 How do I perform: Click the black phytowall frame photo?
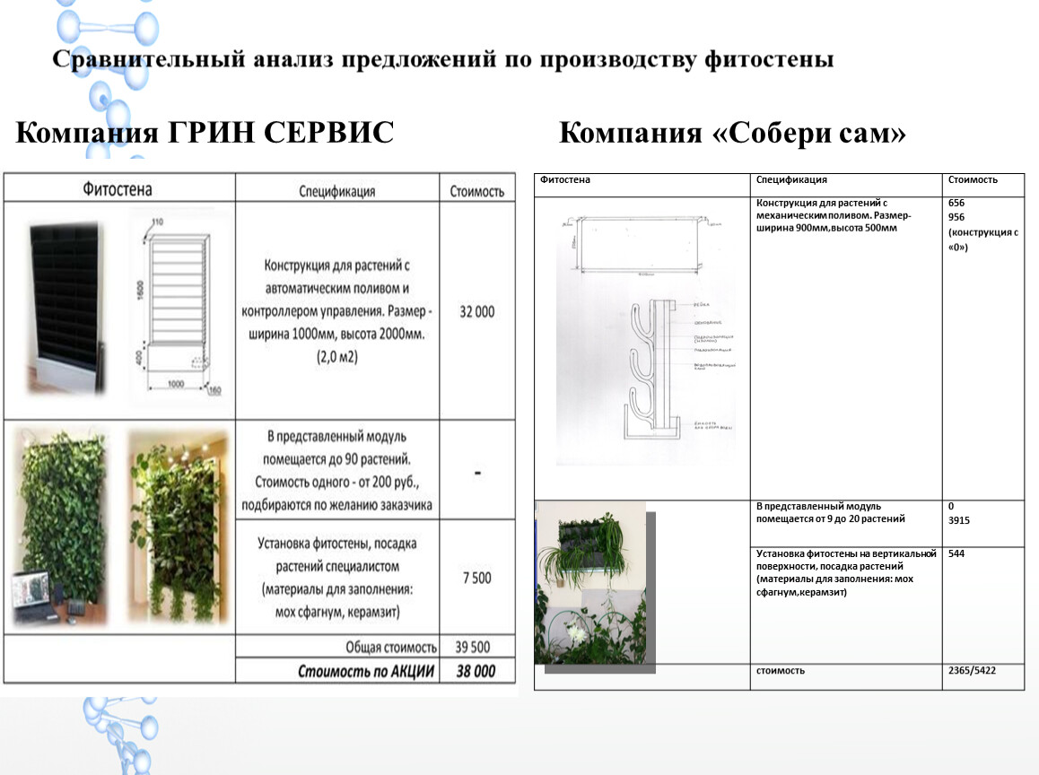point(66,308)
